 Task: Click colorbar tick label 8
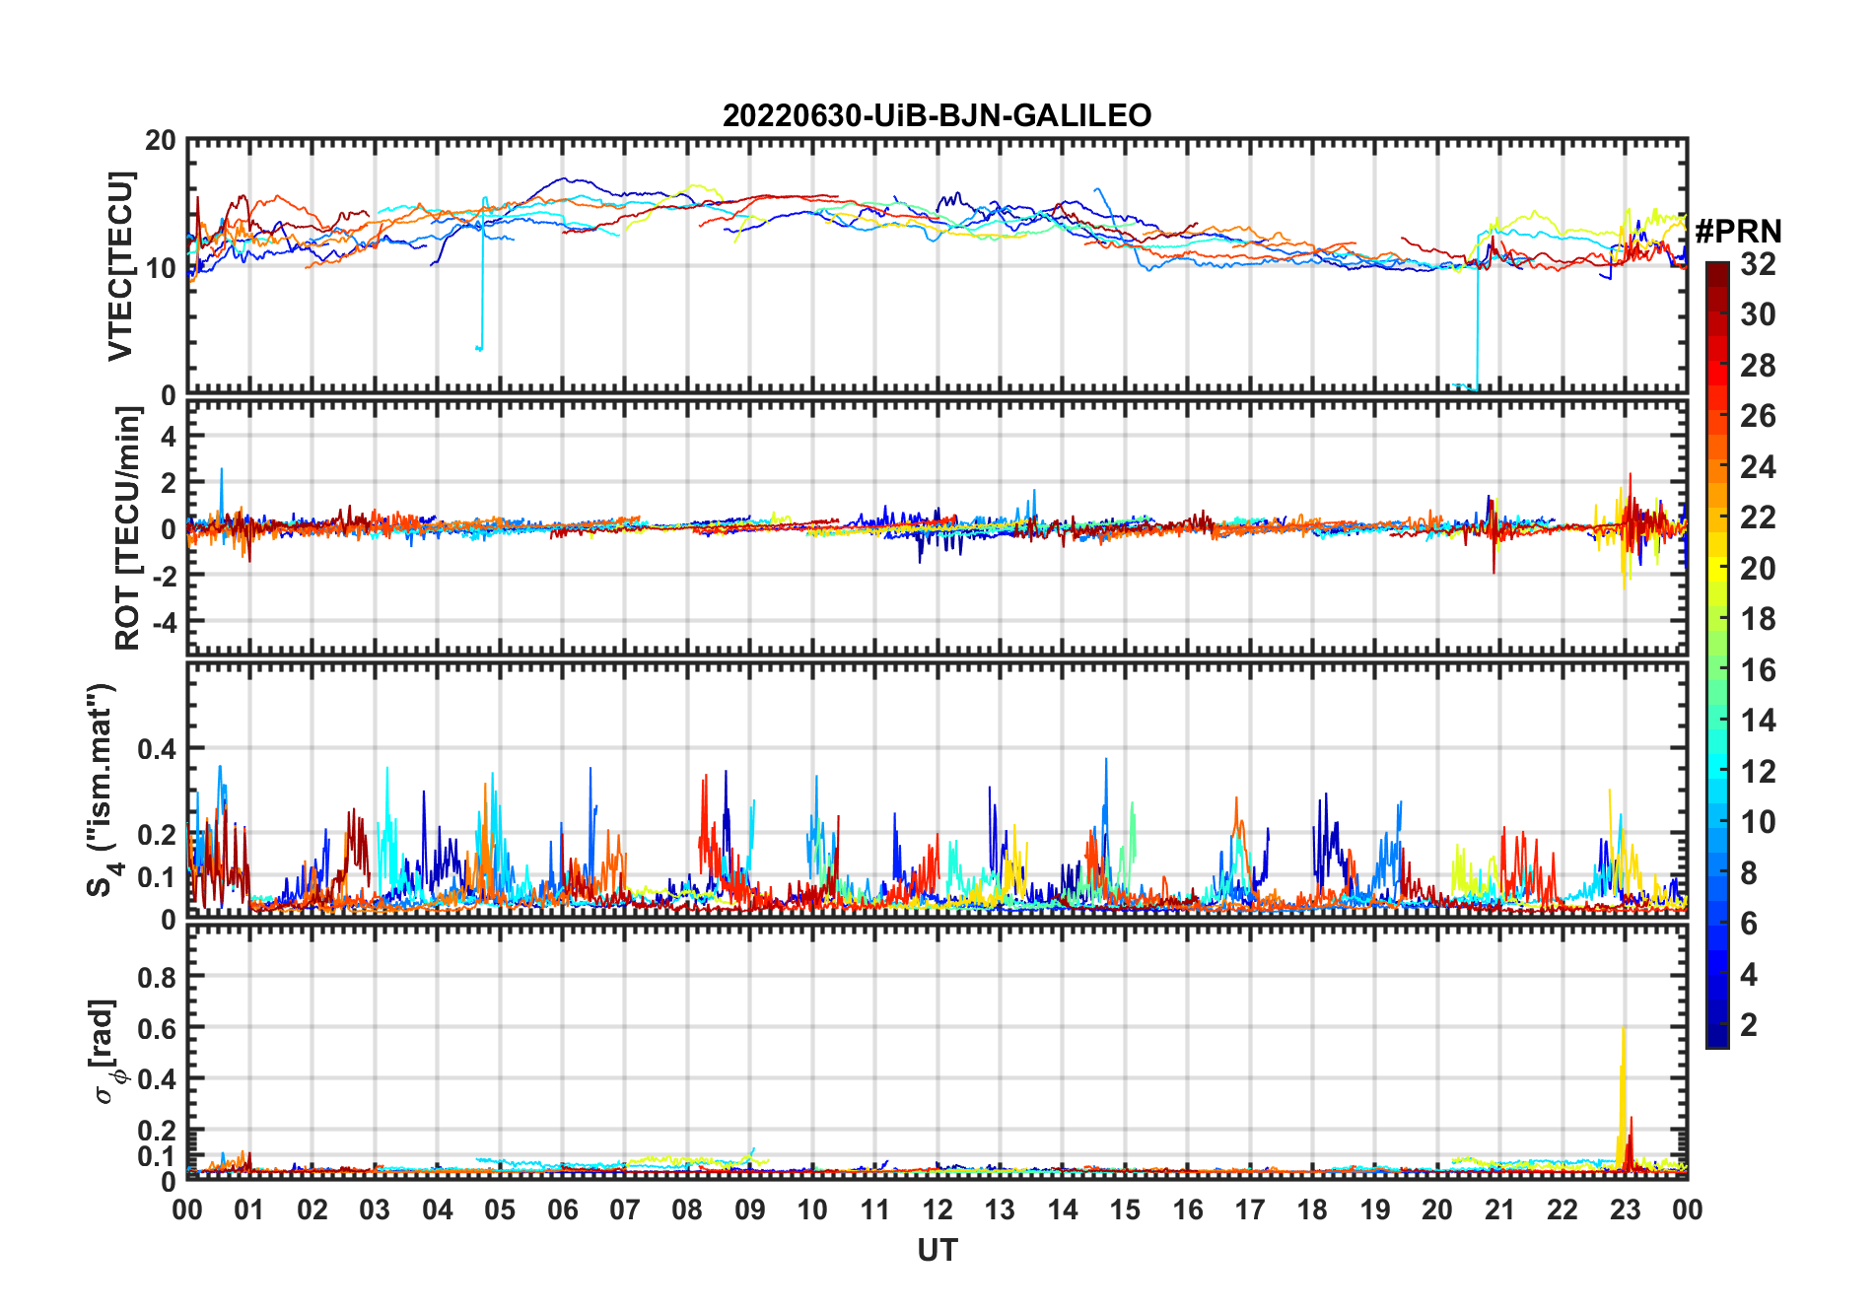pos(1749,873)
